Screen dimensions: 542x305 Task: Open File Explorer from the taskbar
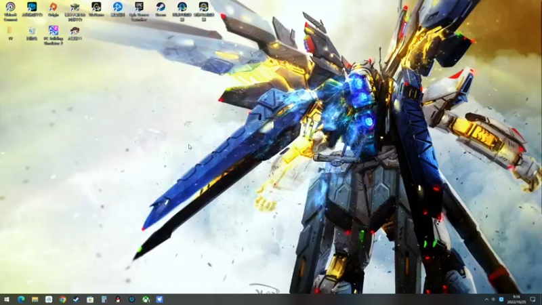pos(35,300)
